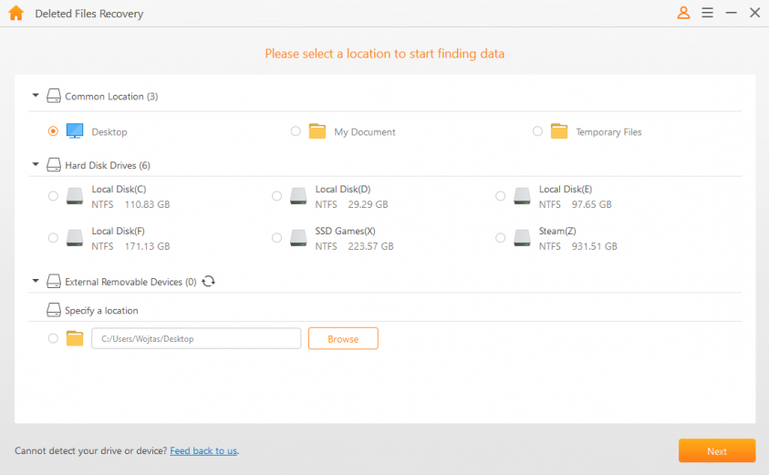
Task: Collapse the Hard Disk Drives section
Action: coord(36,165)
